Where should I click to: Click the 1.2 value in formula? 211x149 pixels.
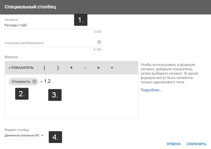pyautogui.click(x=47, y=81)
